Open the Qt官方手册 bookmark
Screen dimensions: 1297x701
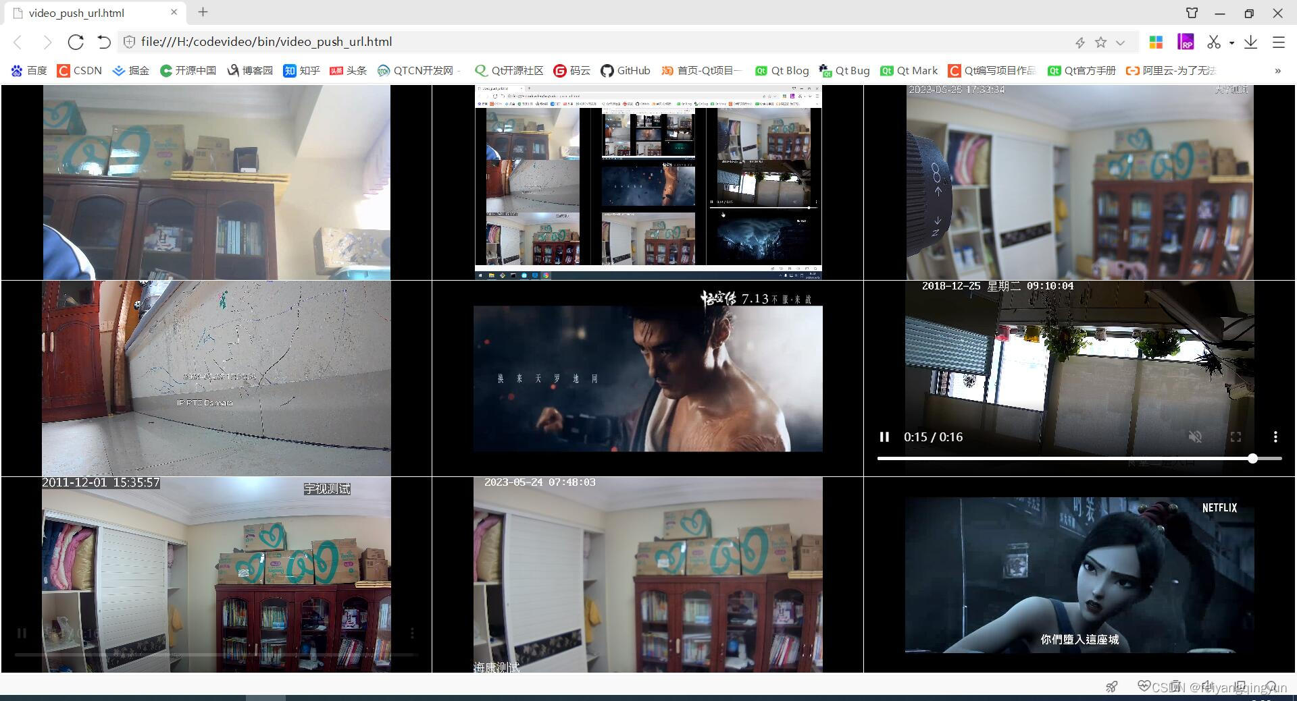point(1082,70)
